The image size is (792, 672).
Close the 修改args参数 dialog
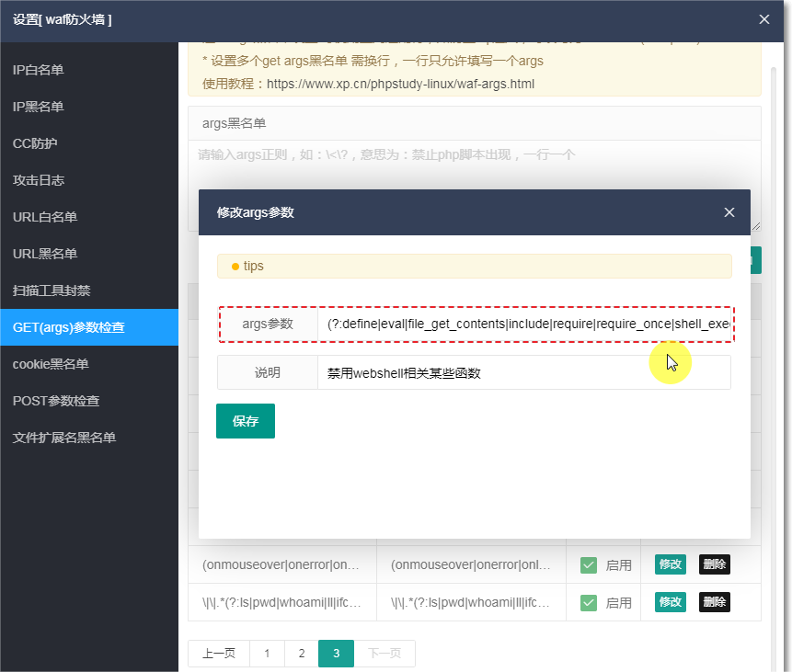pyautogui.click(x=729, y=212)
